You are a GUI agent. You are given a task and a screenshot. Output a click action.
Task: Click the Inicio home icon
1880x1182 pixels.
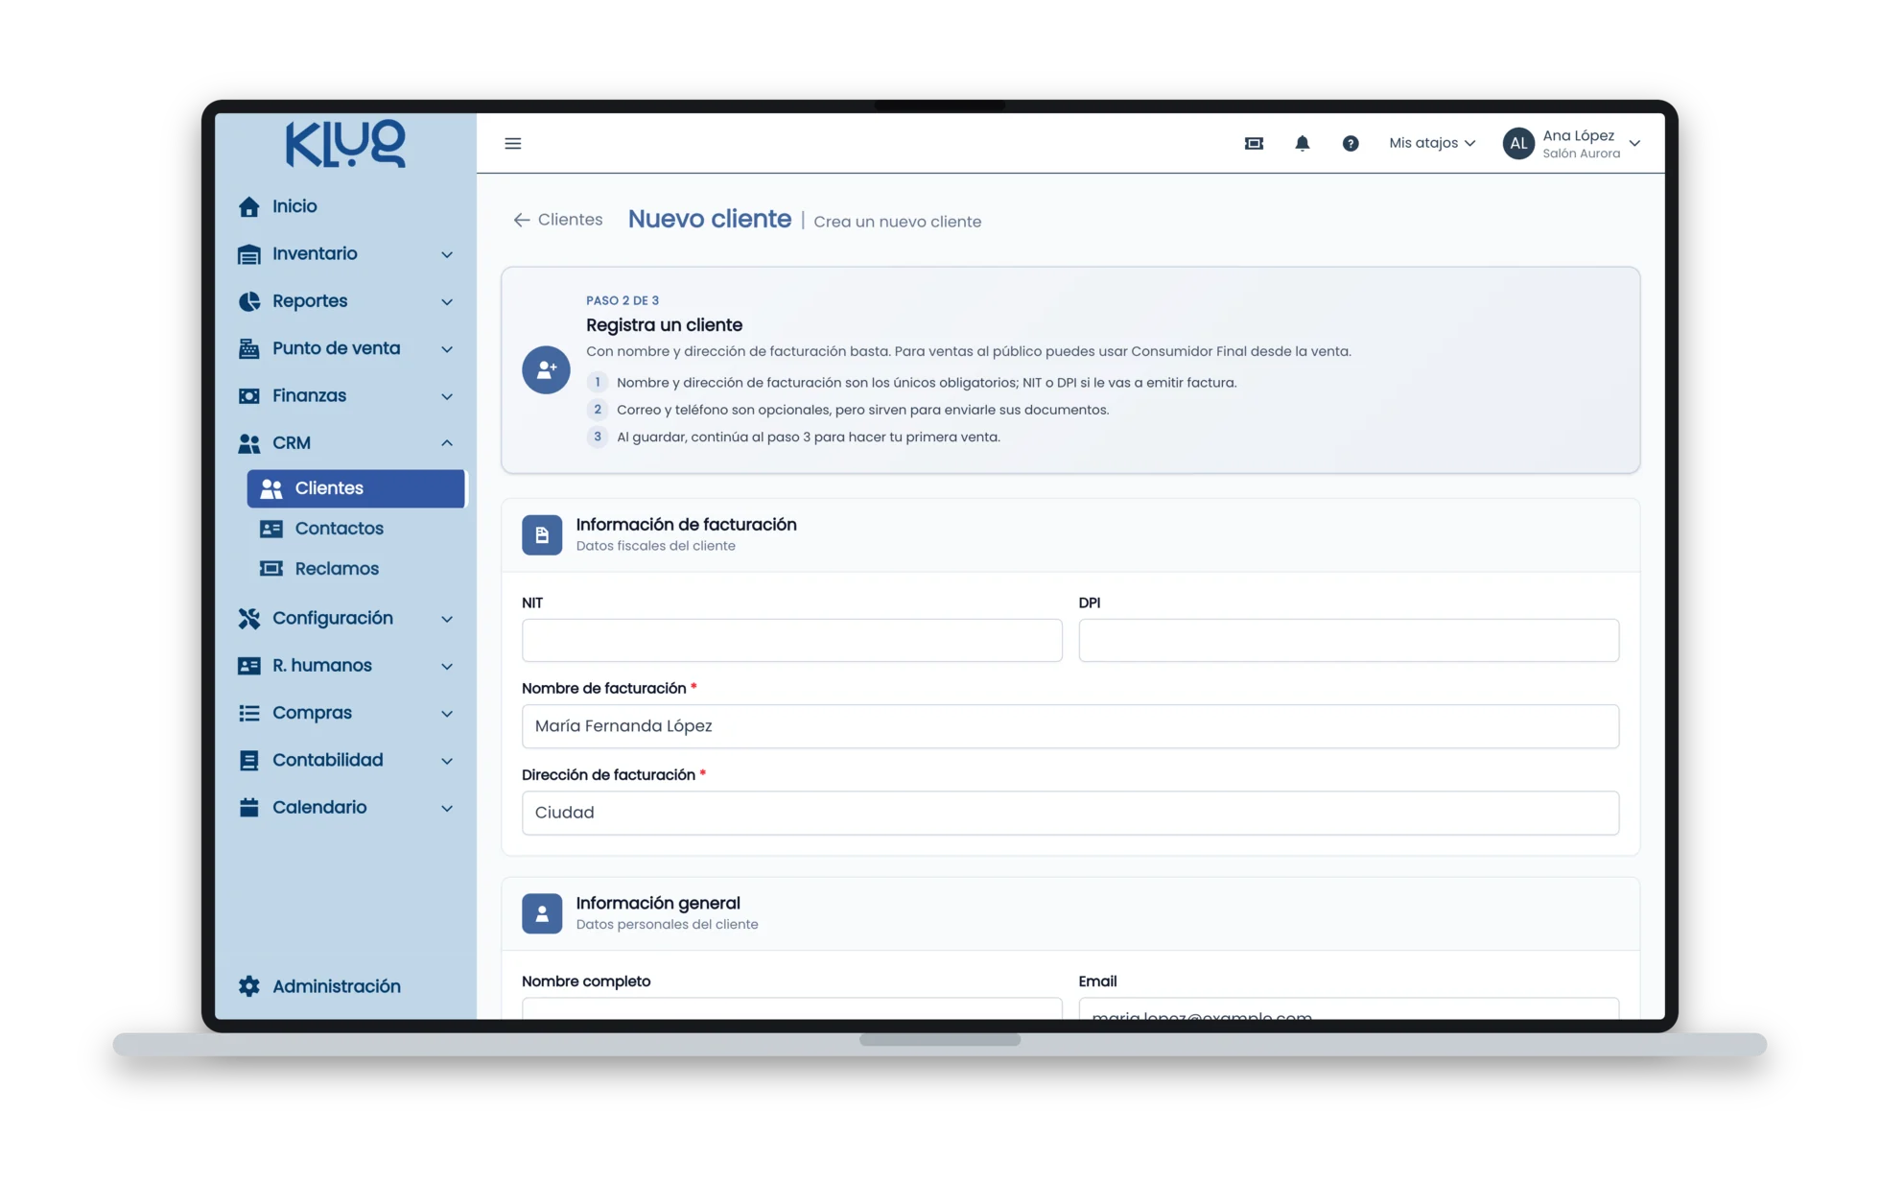coord(249,206)
